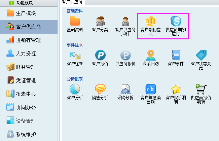Viewport: 219px width, 141px height.
Task: Select 进销存管理 in the sidebar
Action: click(28, 40)
